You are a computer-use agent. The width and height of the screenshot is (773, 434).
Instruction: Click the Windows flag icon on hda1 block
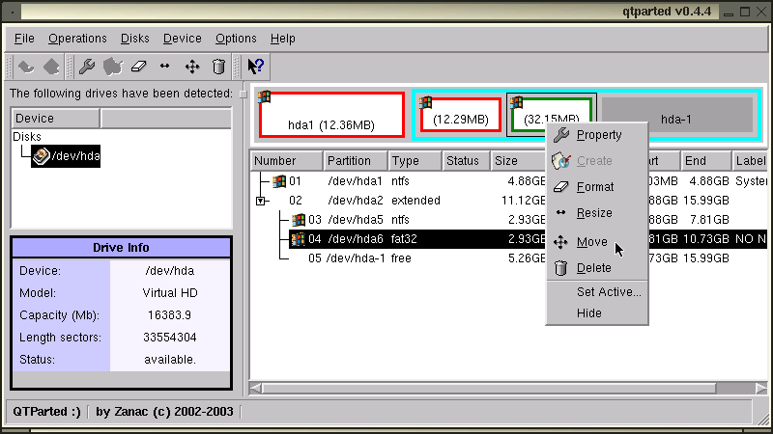(x=264, y=96)
